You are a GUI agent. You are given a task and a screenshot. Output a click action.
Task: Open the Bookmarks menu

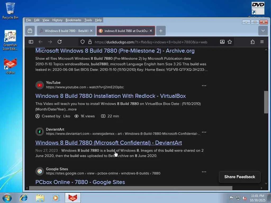click(73, 20)
